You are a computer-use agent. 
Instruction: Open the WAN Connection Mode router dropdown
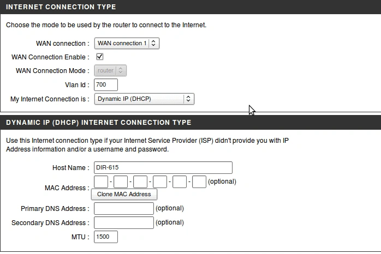point(110,71)
